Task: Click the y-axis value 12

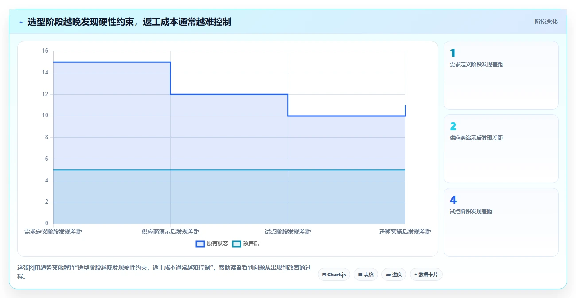Action: coord(45,94)
